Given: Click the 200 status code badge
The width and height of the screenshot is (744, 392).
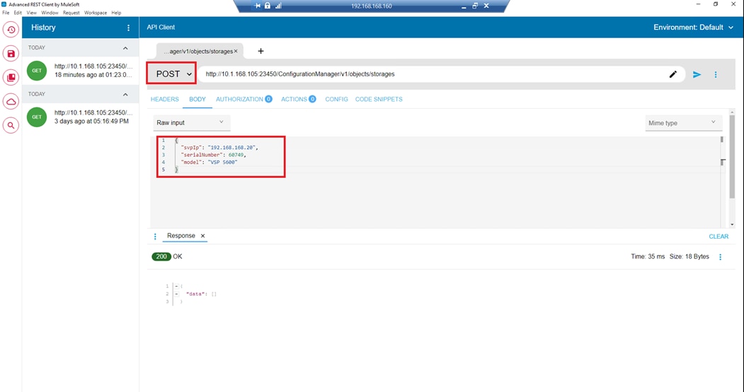Looking at the screenshot, I should [161, 256].
